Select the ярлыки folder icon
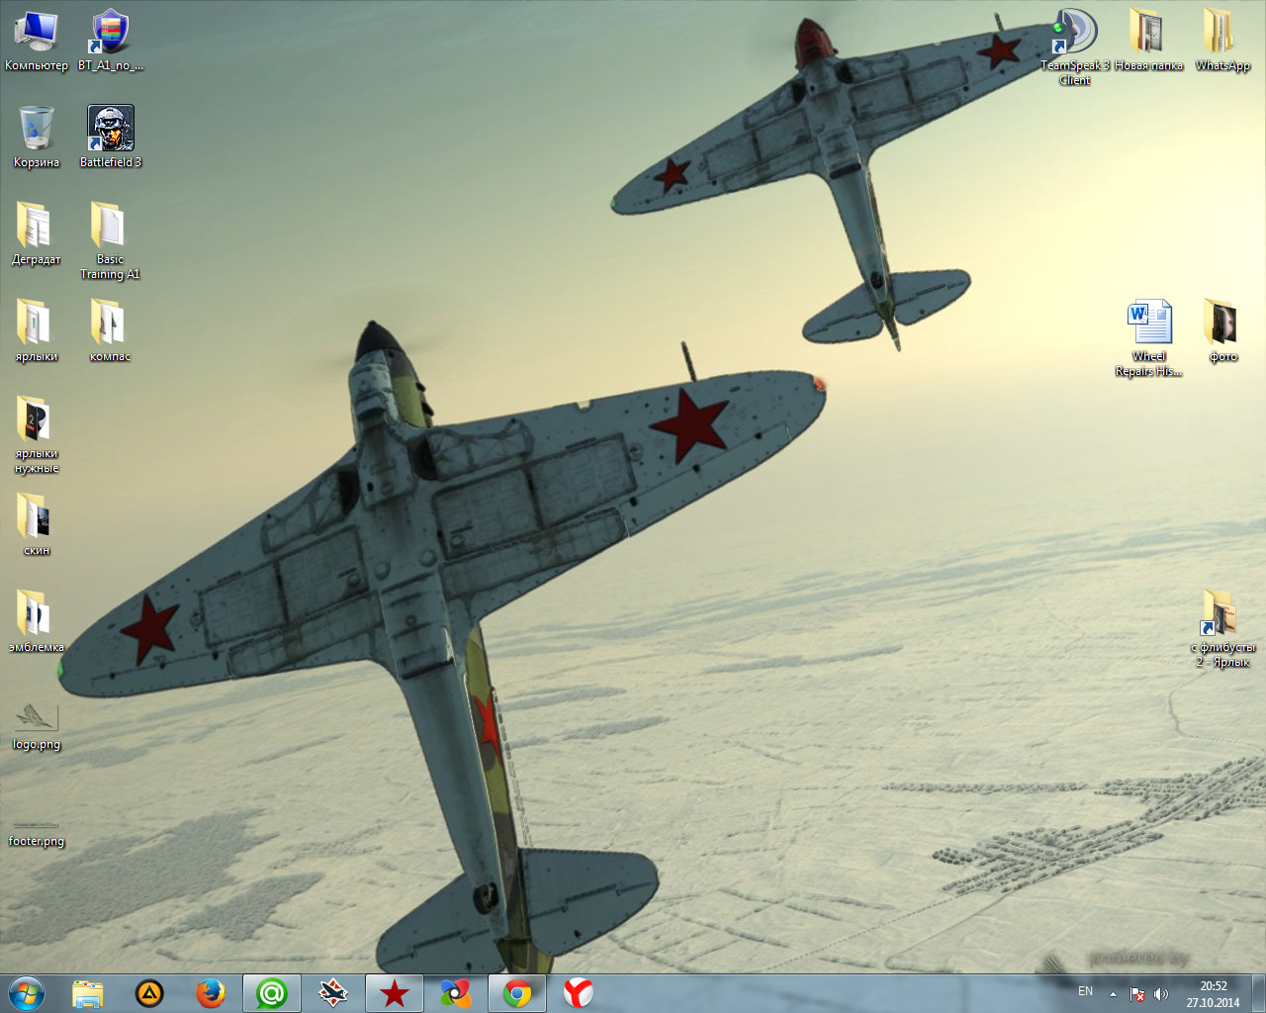 click(x=37, y=331)
